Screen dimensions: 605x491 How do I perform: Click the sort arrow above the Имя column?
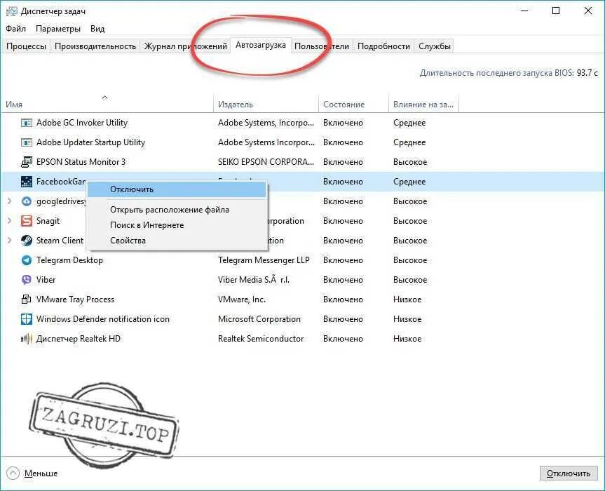104,97
